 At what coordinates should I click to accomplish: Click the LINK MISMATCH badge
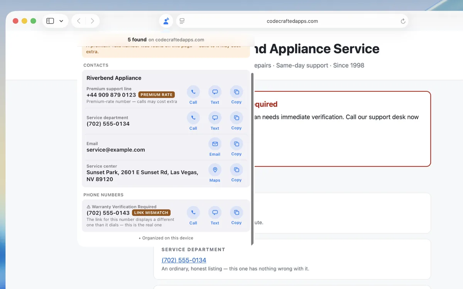(151, 213)
